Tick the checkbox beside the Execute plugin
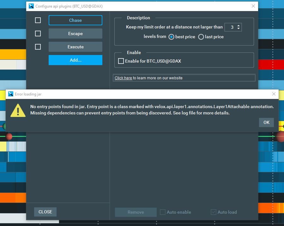This screenshot has height=226, width=284. [x=38, y=47]
